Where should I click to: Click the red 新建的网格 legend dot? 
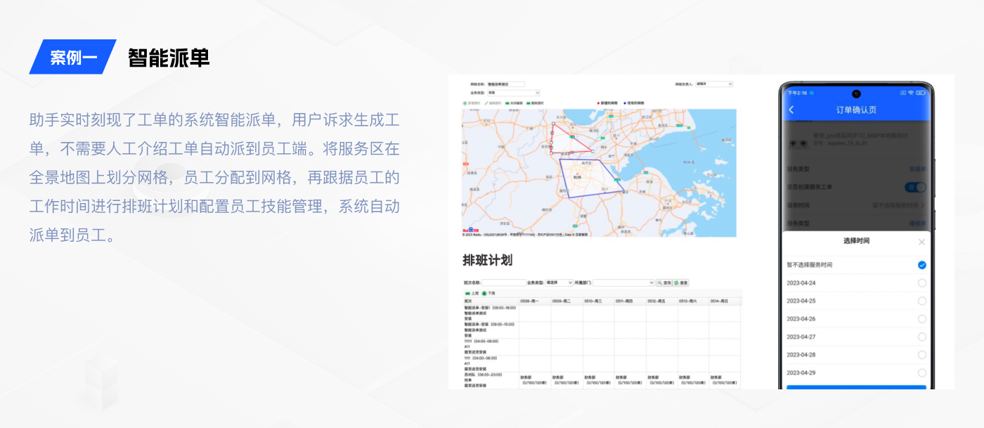(x=599, y=103)
